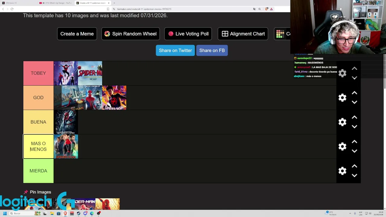The height and width of the screenshot is (217, 386).
Task: Move the GOD tier row up
Action: 354,93
